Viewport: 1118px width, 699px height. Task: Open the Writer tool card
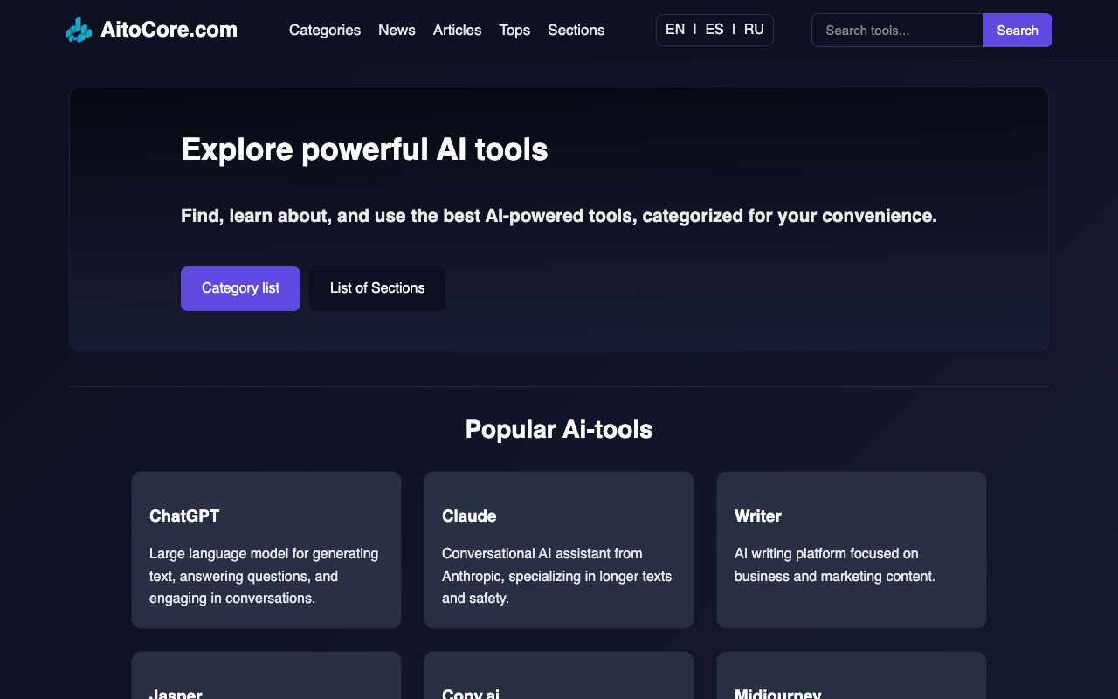tap(852, 550)
